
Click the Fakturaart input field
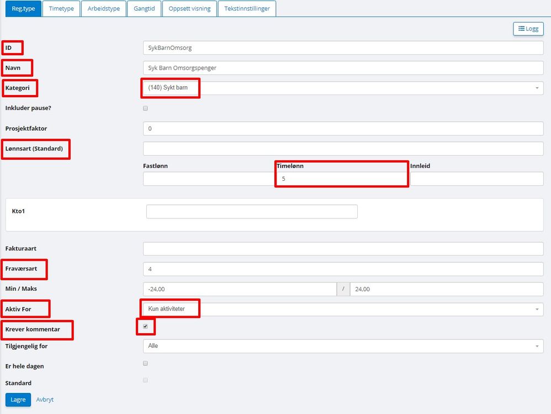(x=343, y=249)
